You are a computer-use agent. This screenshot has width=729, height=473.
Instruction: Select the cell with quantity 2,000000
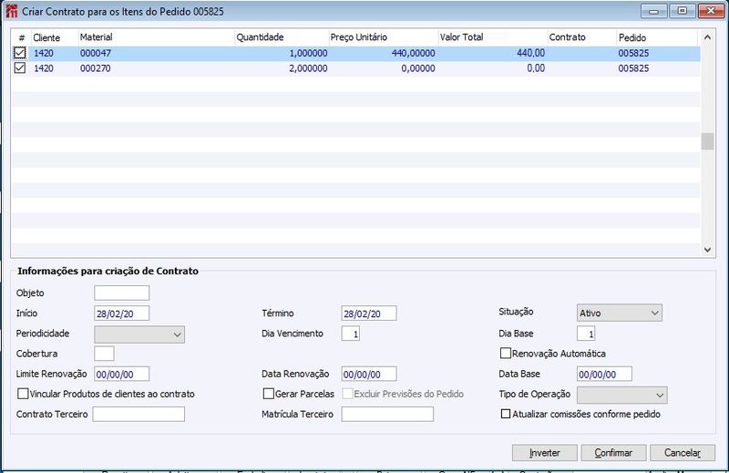point(282,68)
